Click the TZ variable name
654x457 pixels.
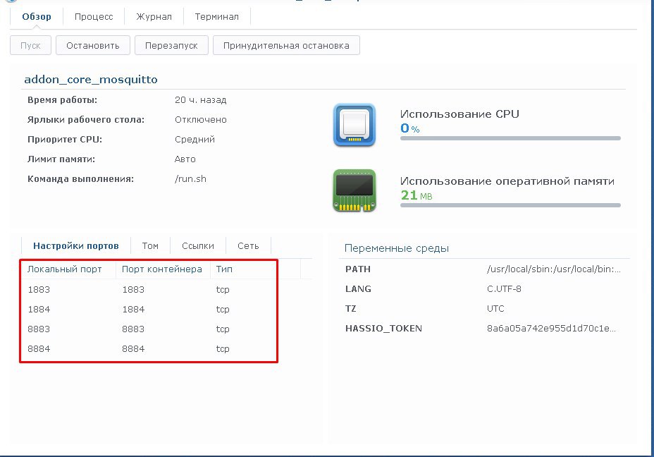point(351,308)
